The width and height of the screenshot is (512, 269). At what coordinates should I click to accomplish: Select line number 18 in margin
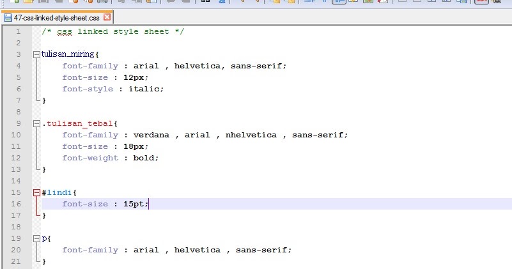pos(16,227)
